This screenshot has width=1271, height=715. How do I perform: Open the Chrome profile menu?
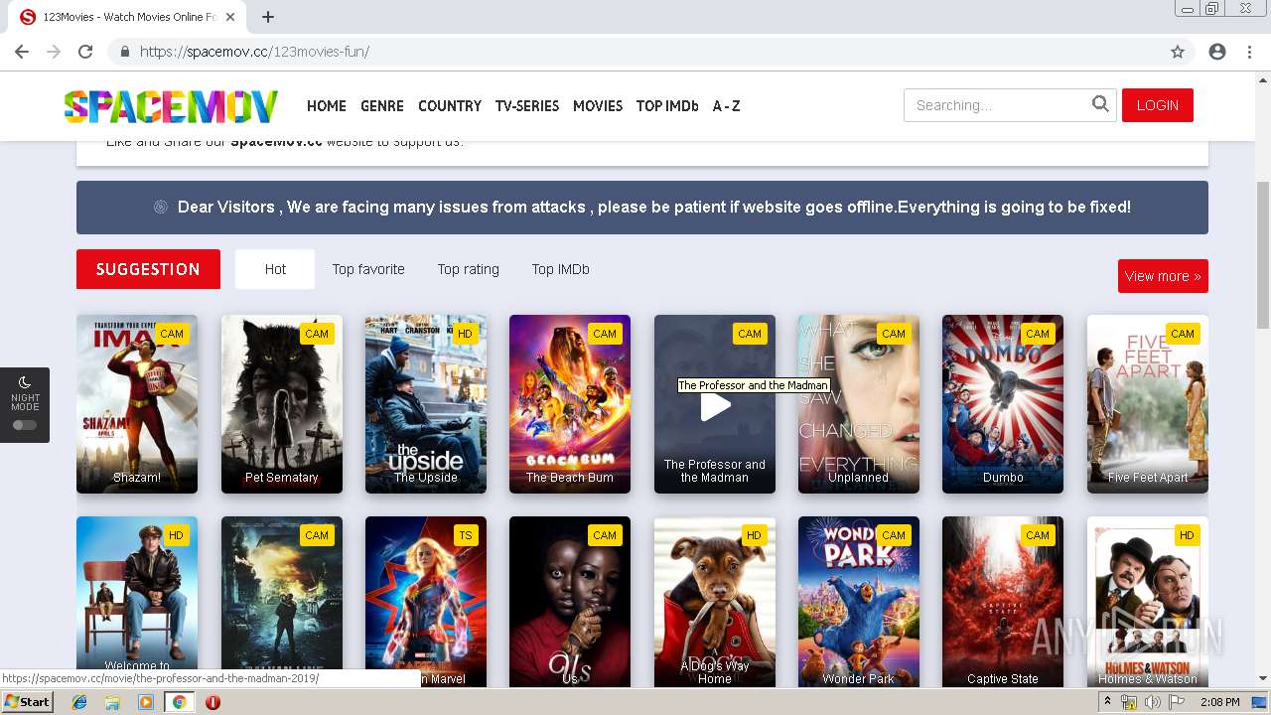pyautogui.click(x=1217, y=52)
